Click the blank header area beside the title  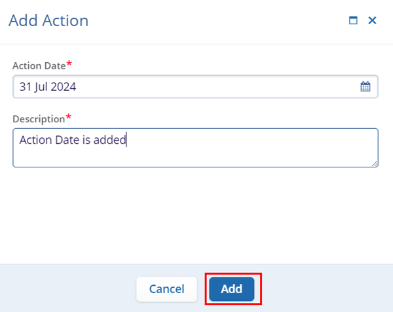tap(216, 21)
